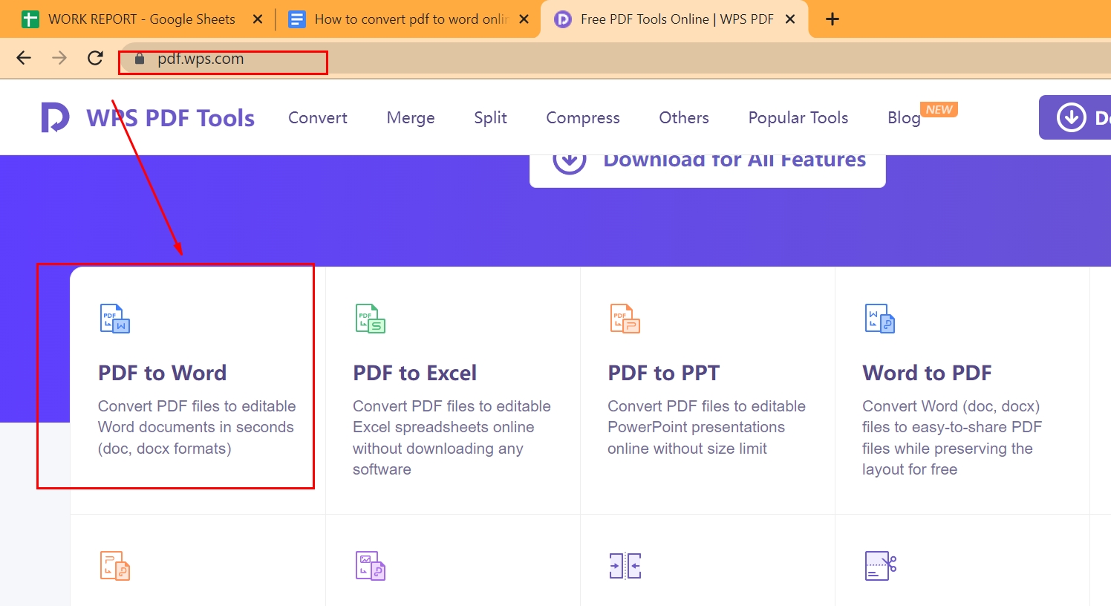Open the Convert menu

[317, 117]
